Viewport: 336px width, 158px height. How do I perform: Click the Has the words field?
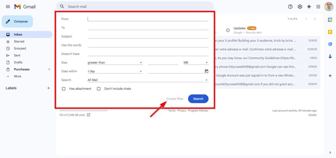pyautogui.click(x=148, y=45)
